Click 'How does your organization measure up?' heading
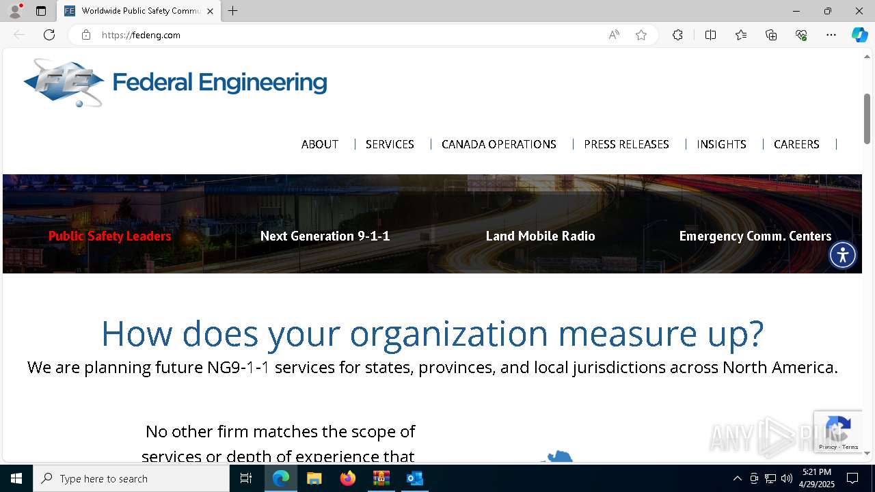This screenshot has height=492, width=875. 432,333
